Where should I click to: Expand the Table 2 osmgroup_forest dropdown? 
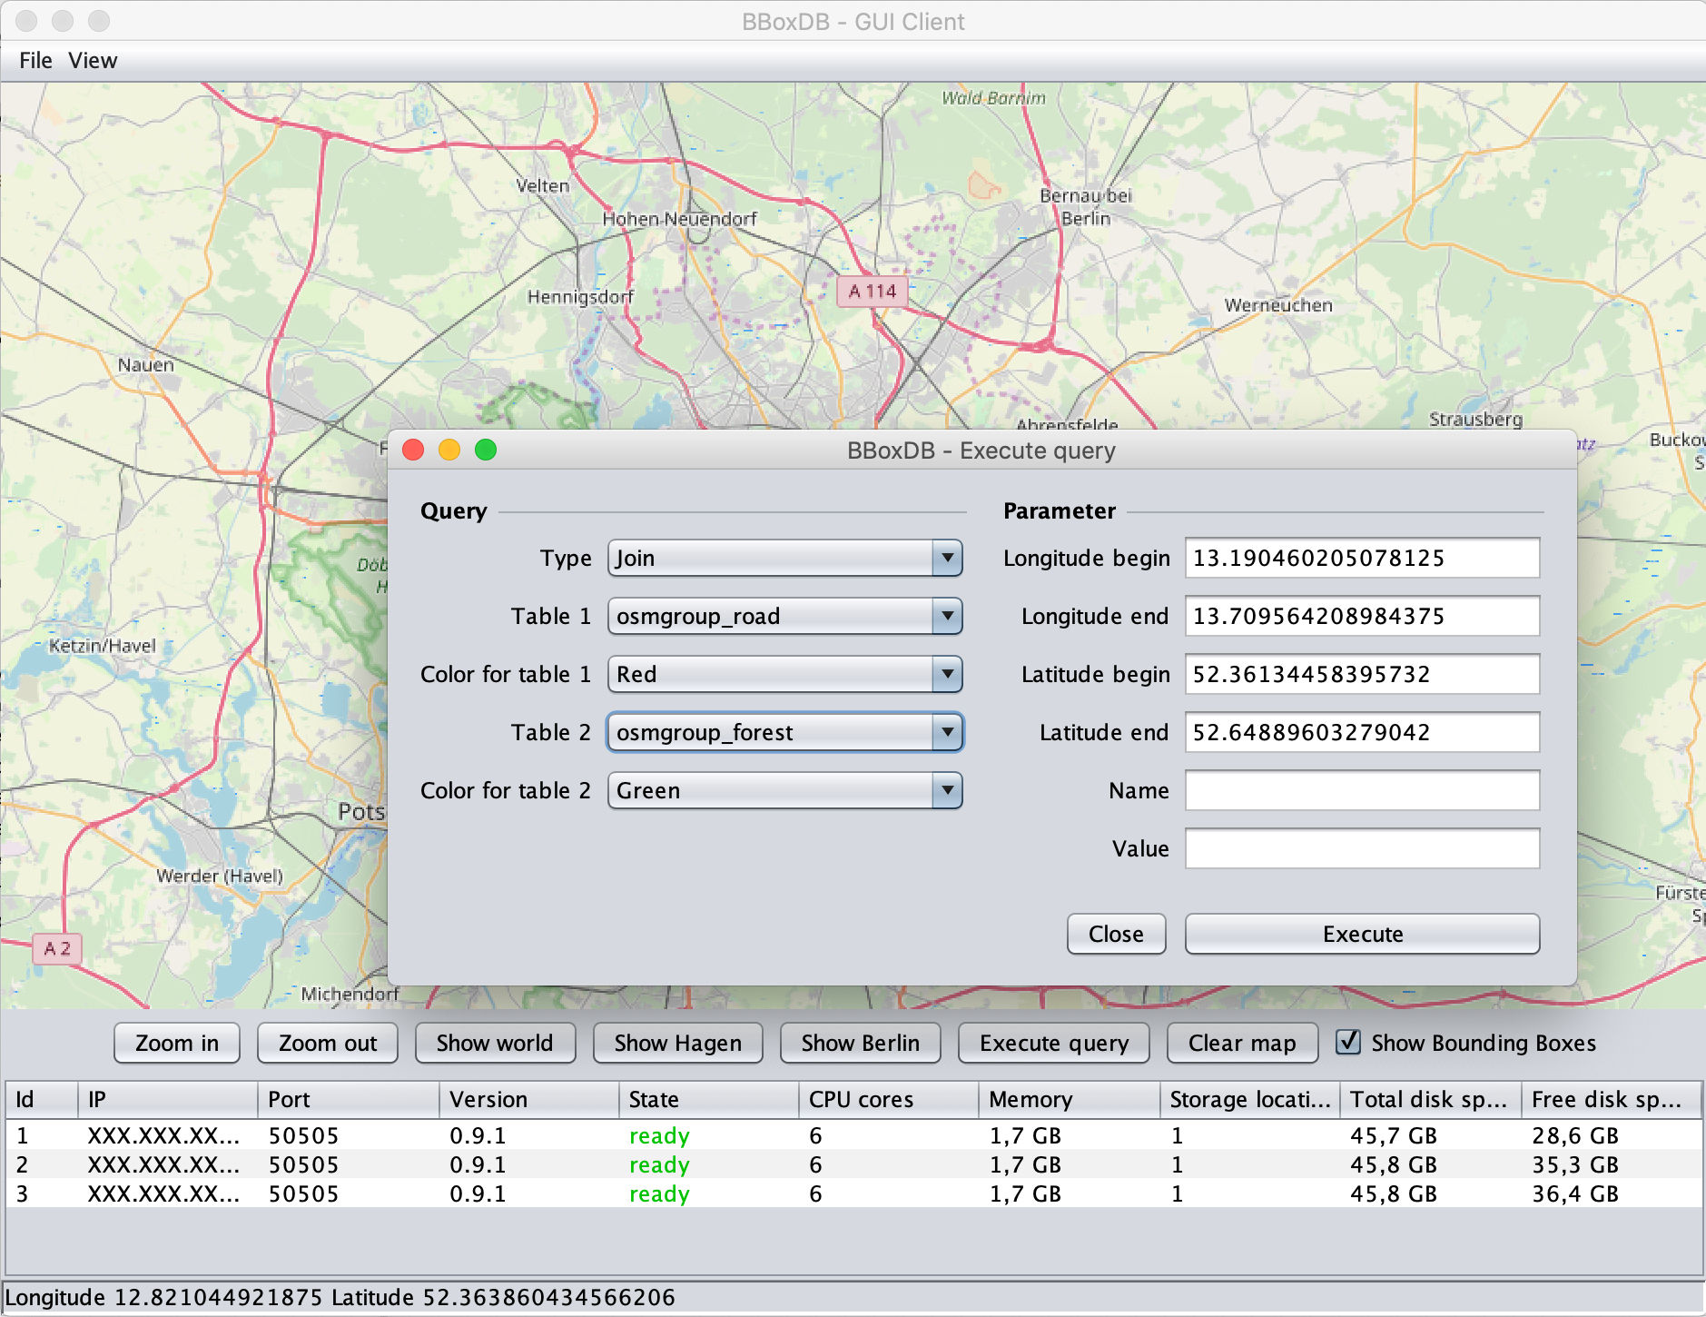[784, 732]
